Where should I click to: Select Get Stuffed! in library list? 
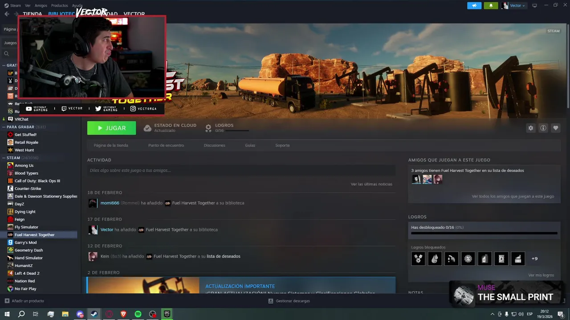pyautogui.click(x=25, y=135)
